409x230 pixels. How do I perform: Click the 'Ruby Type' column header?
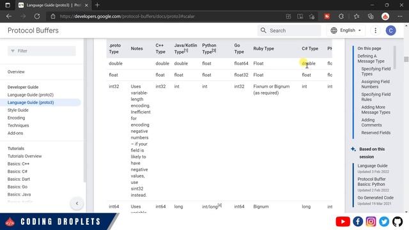click(x=263, y=49)
